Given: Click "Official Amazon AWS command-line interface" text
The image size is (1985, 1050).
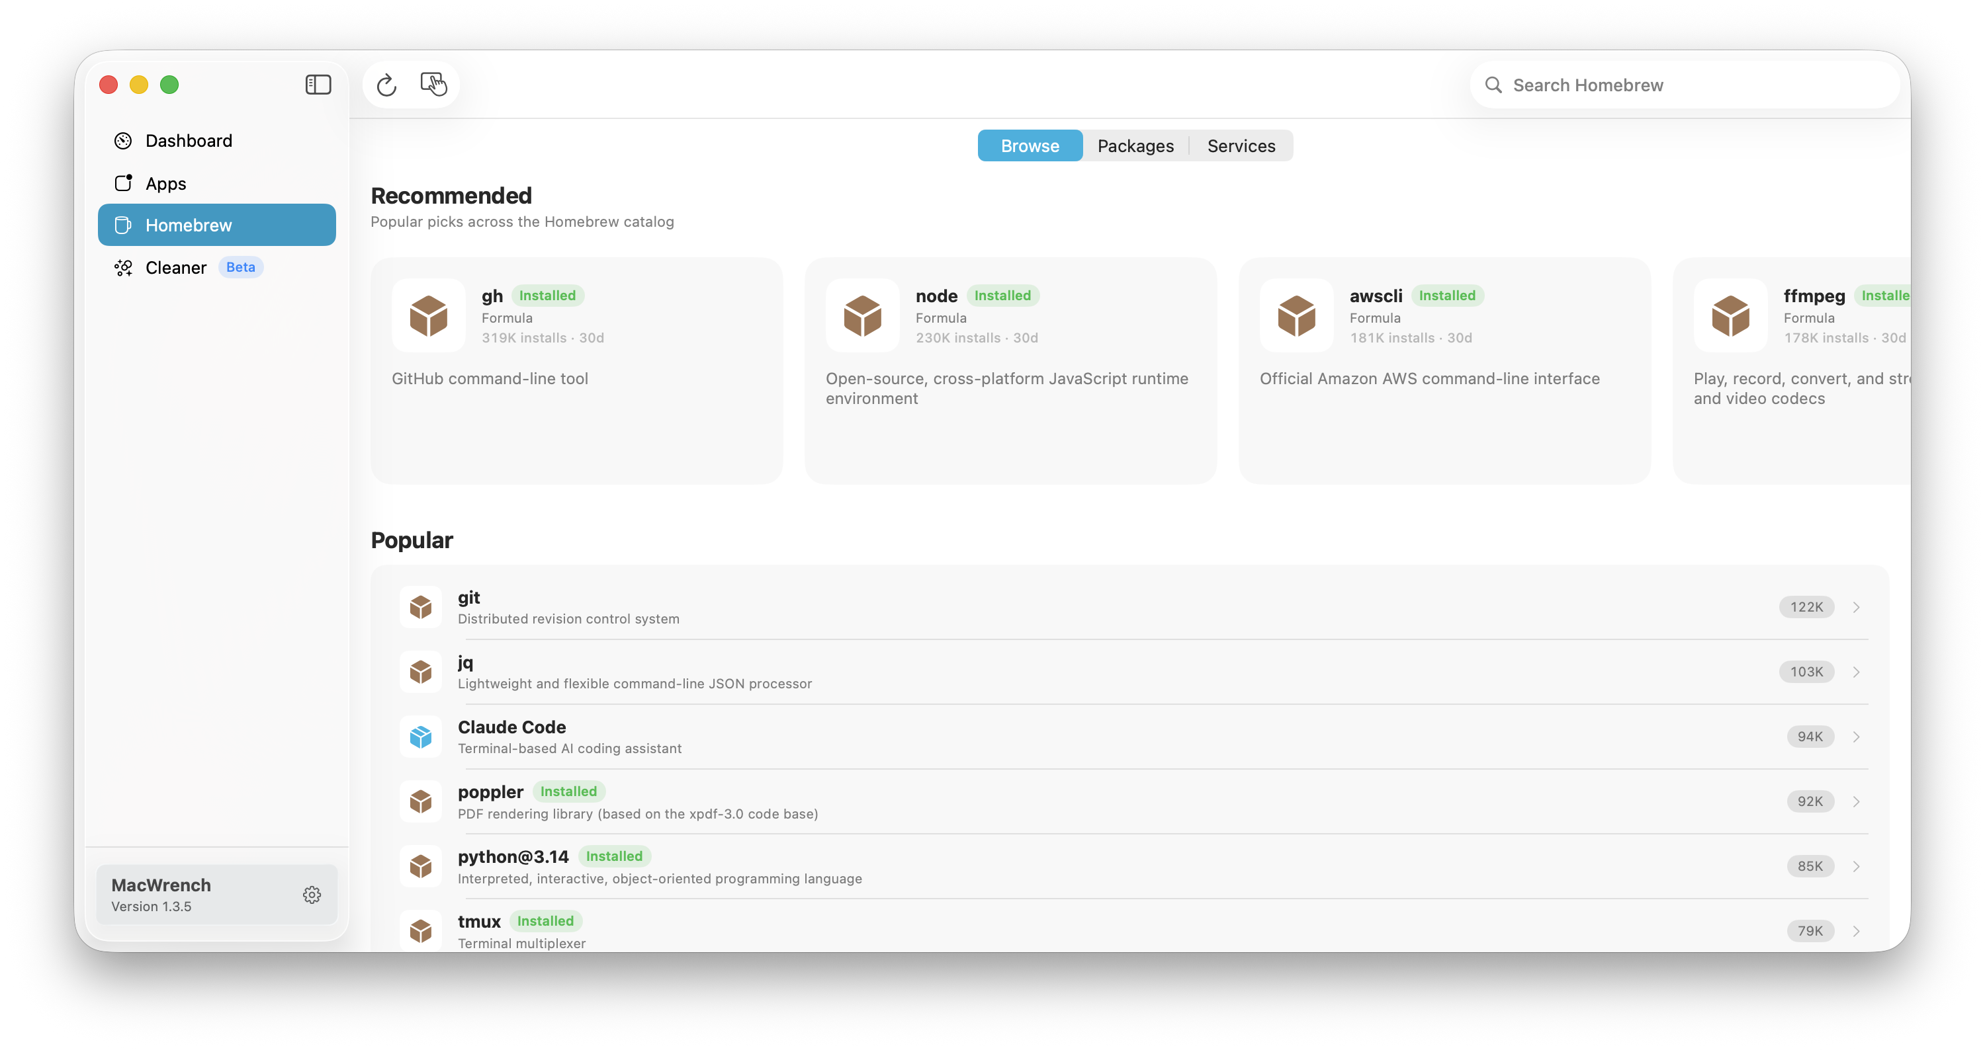Looking at the screenshot, I should (x=1429, y=379).
